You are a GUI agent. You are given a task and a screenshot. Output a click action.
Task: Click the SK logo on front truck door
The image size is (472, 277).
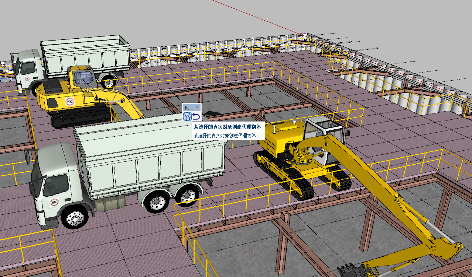[x=54, y=202]
